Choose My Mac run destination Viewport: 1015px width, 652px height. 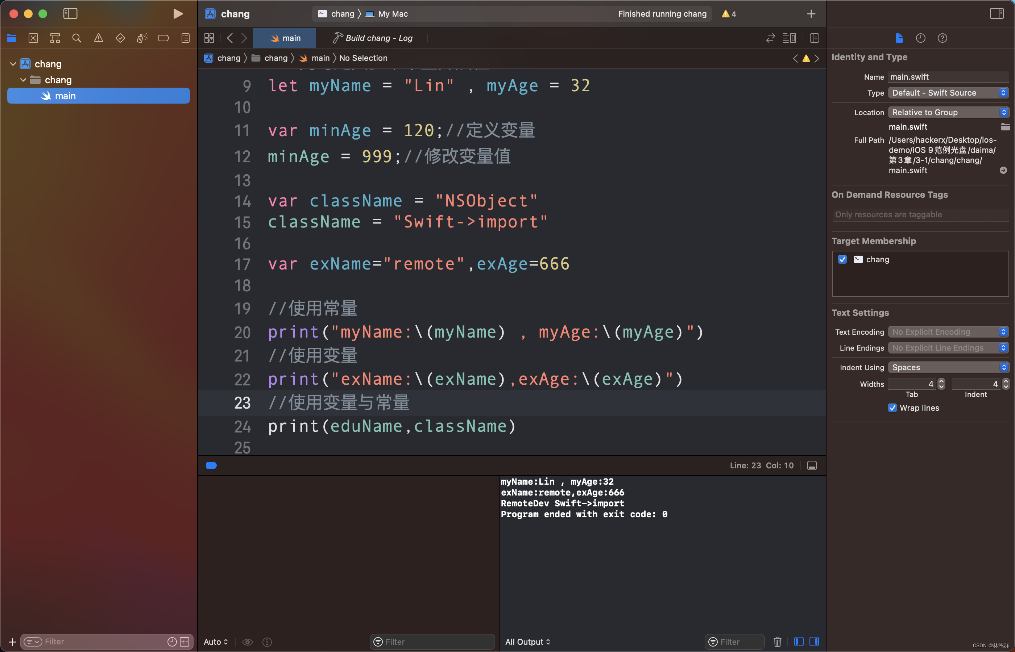[x=387, y=14]
